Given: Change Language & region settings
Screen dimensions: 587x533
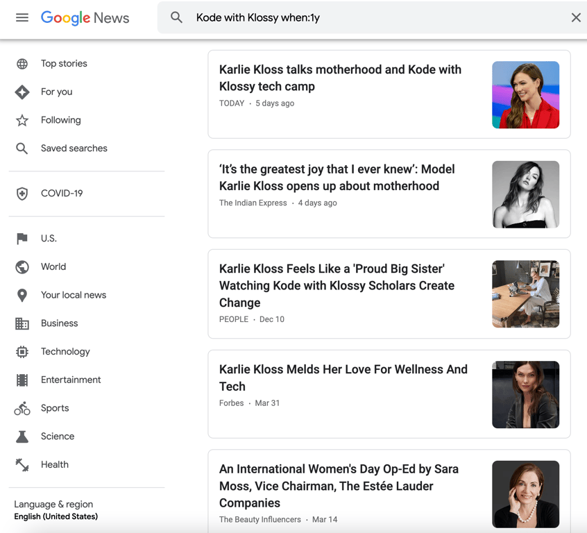Looking at the screenshot, I should coord(53,504).
